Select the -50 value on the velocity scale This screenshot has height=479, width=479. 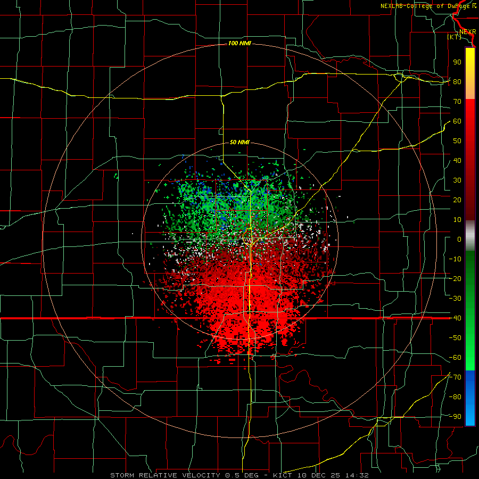[455, 338]
